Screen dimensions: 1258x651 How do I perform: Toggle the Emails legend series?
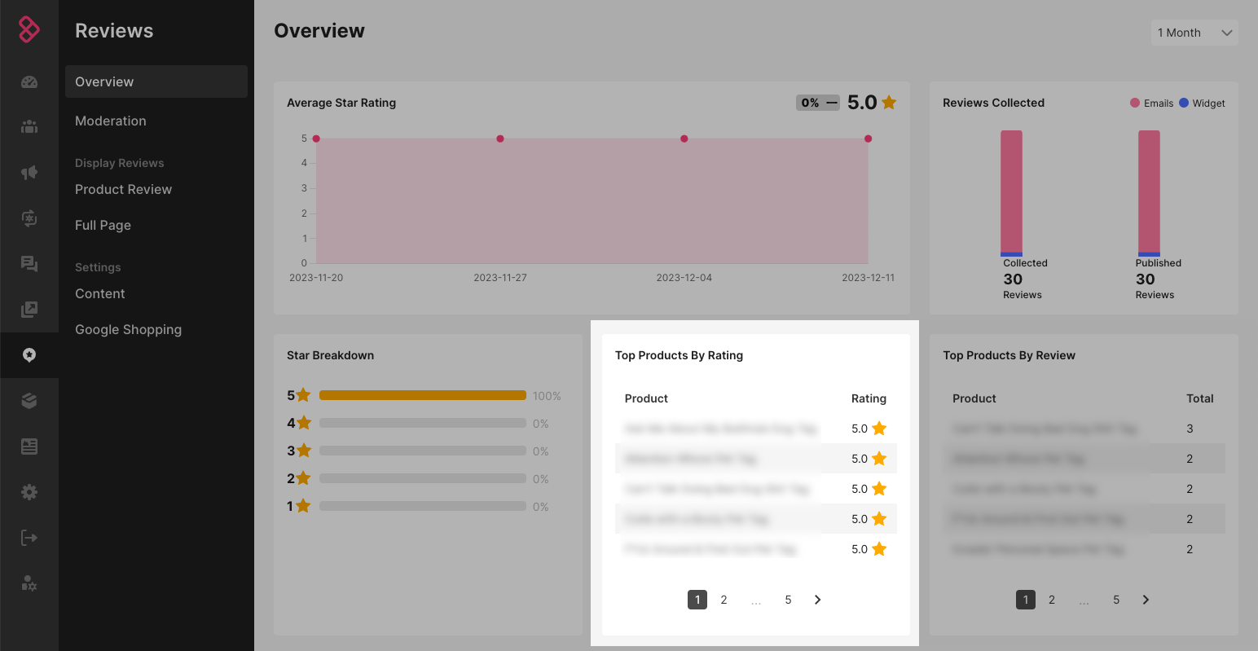tap(1151, 103)
